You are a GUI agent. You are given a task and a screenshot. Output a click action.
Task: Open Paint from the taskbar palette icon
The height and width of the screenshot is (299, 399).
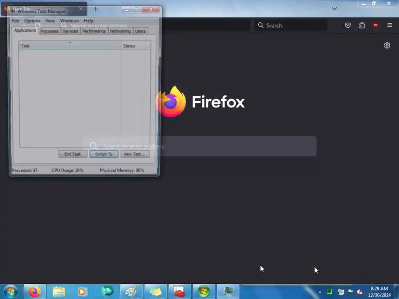tap(131, 292)
